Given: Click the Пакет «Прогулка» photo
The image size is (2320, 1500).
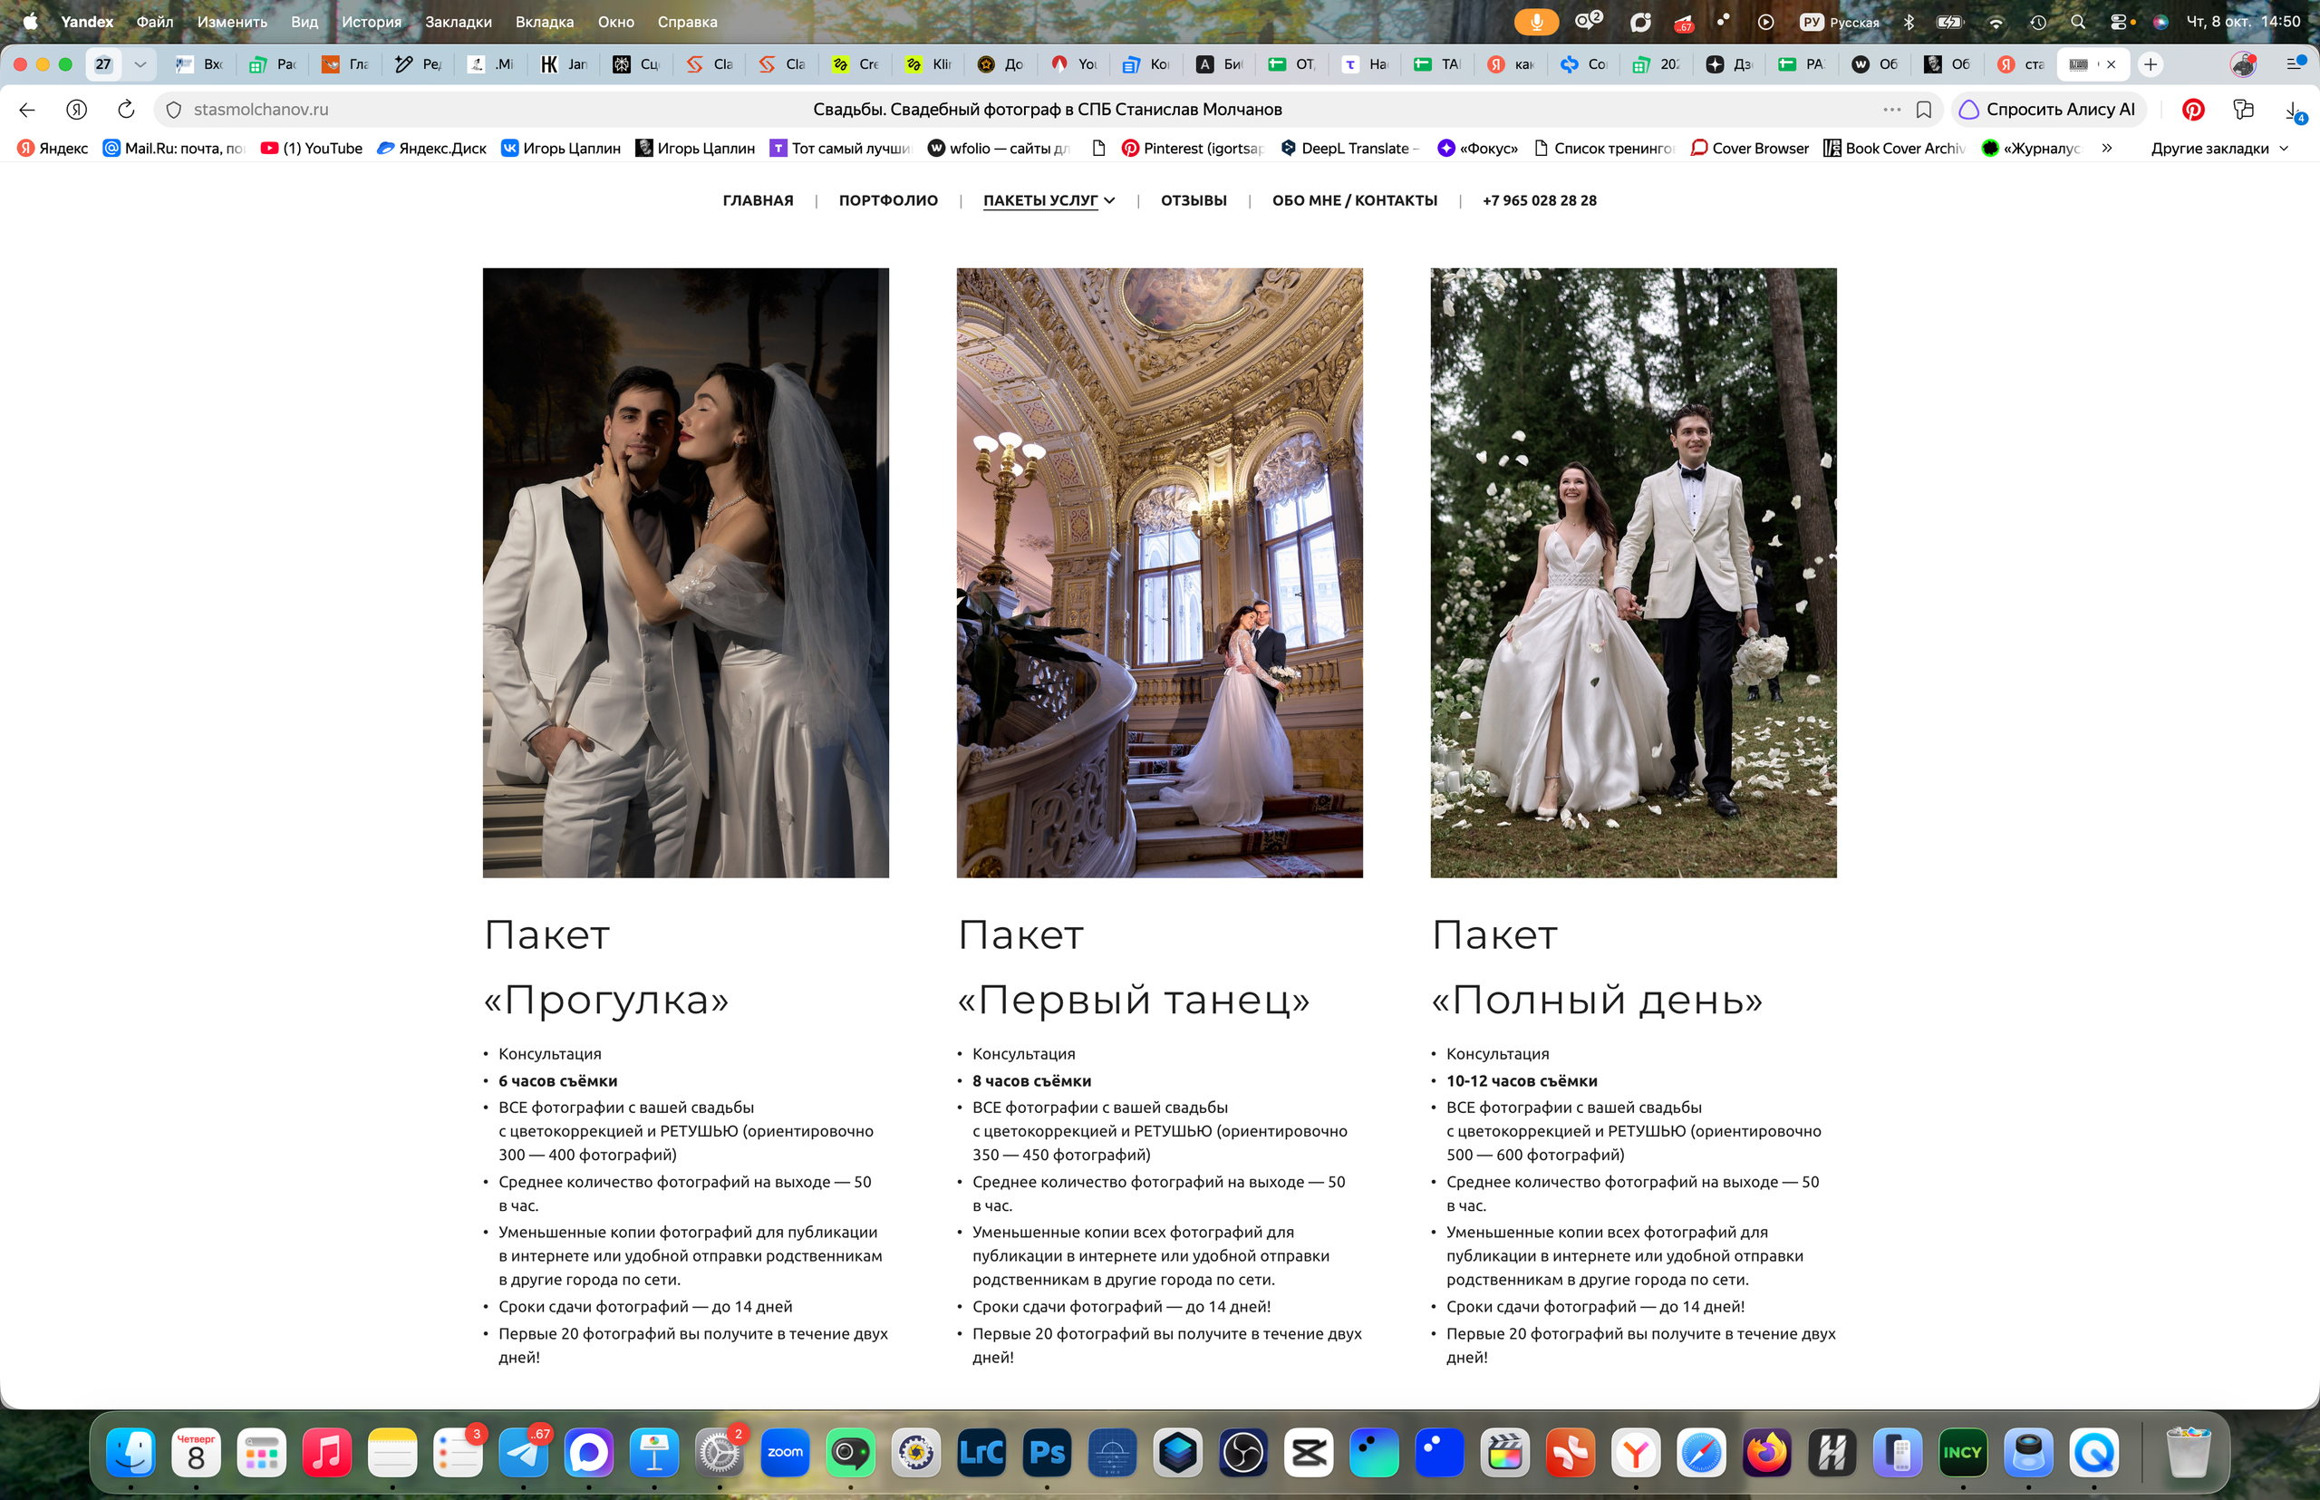Looking at the screenshot, I should [686, 573].
